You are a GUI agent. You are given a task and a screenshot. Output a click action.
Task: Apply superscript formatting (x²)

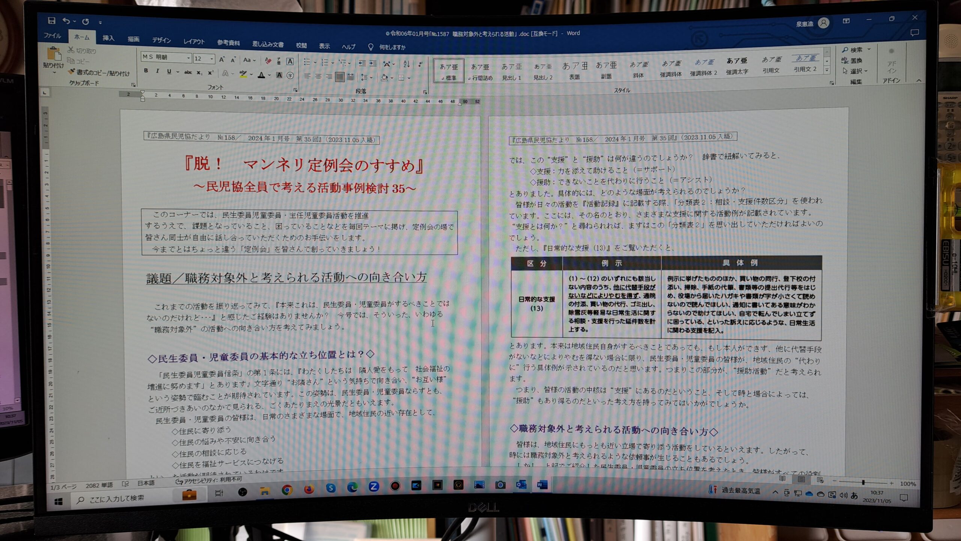coord(211,73)
